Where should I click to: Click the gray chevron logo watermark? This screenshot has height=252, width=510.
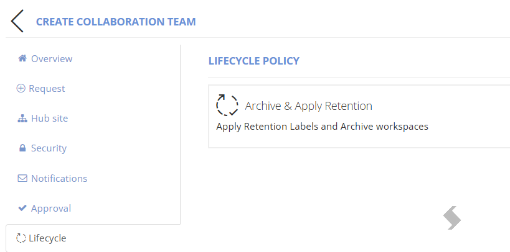click(452, 218)
